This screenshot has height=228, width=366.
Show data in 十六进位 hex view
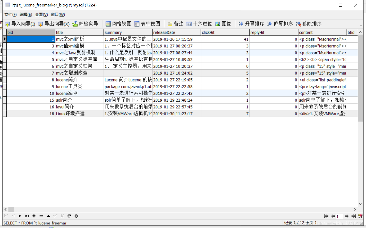tap(199, 24)
